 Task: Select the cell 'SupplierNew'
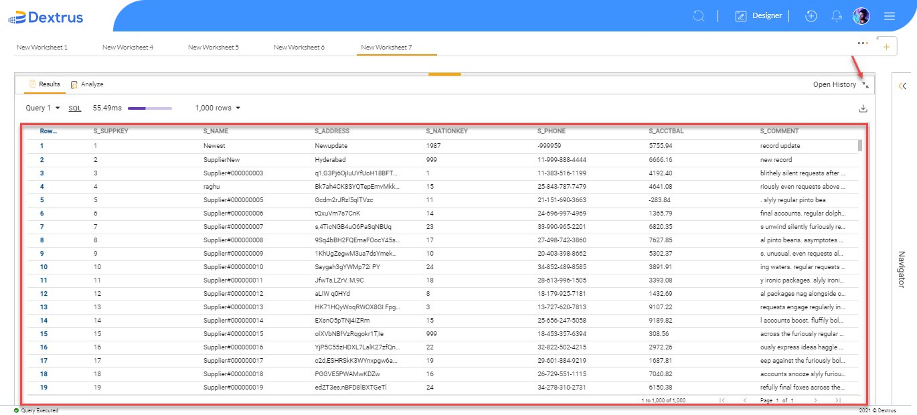(x=222, y=160)
